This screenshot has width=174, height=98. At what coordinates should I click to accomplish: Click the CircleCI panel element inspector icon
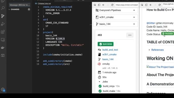coord(95,5)
